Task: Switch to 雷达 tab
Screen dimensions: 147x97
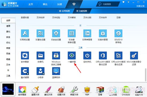Action: pos(45,4)
